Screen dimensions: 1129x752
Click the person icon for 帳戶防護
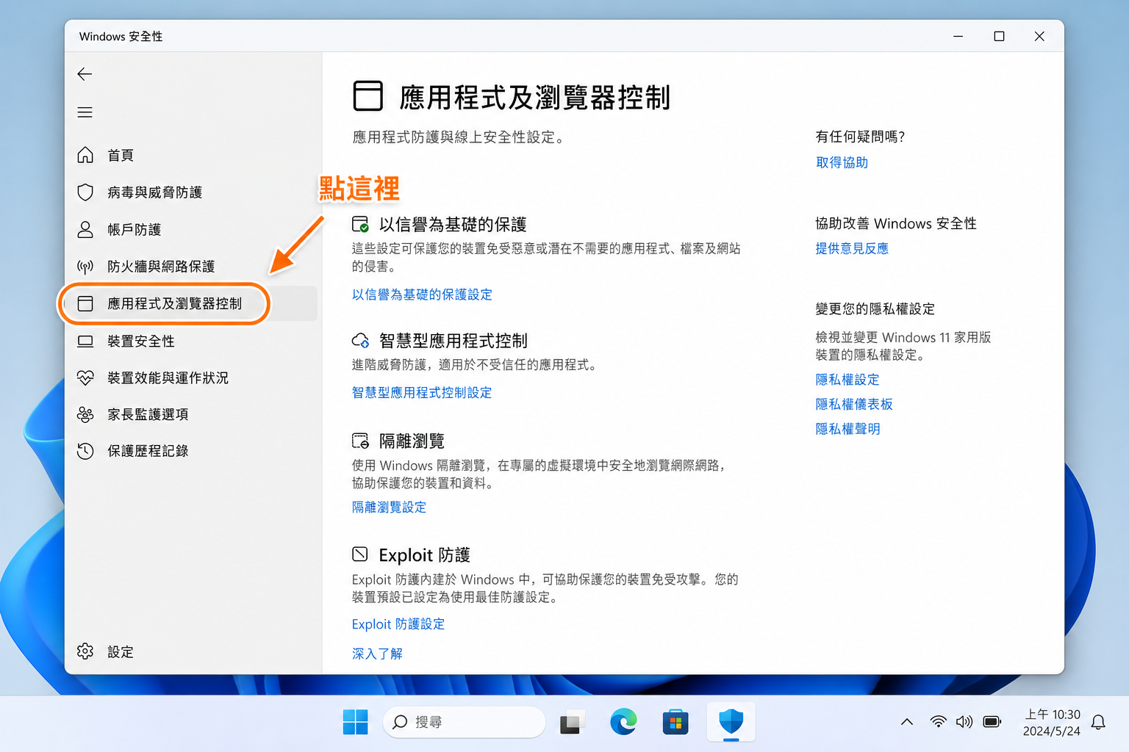[x=85, y=230]
